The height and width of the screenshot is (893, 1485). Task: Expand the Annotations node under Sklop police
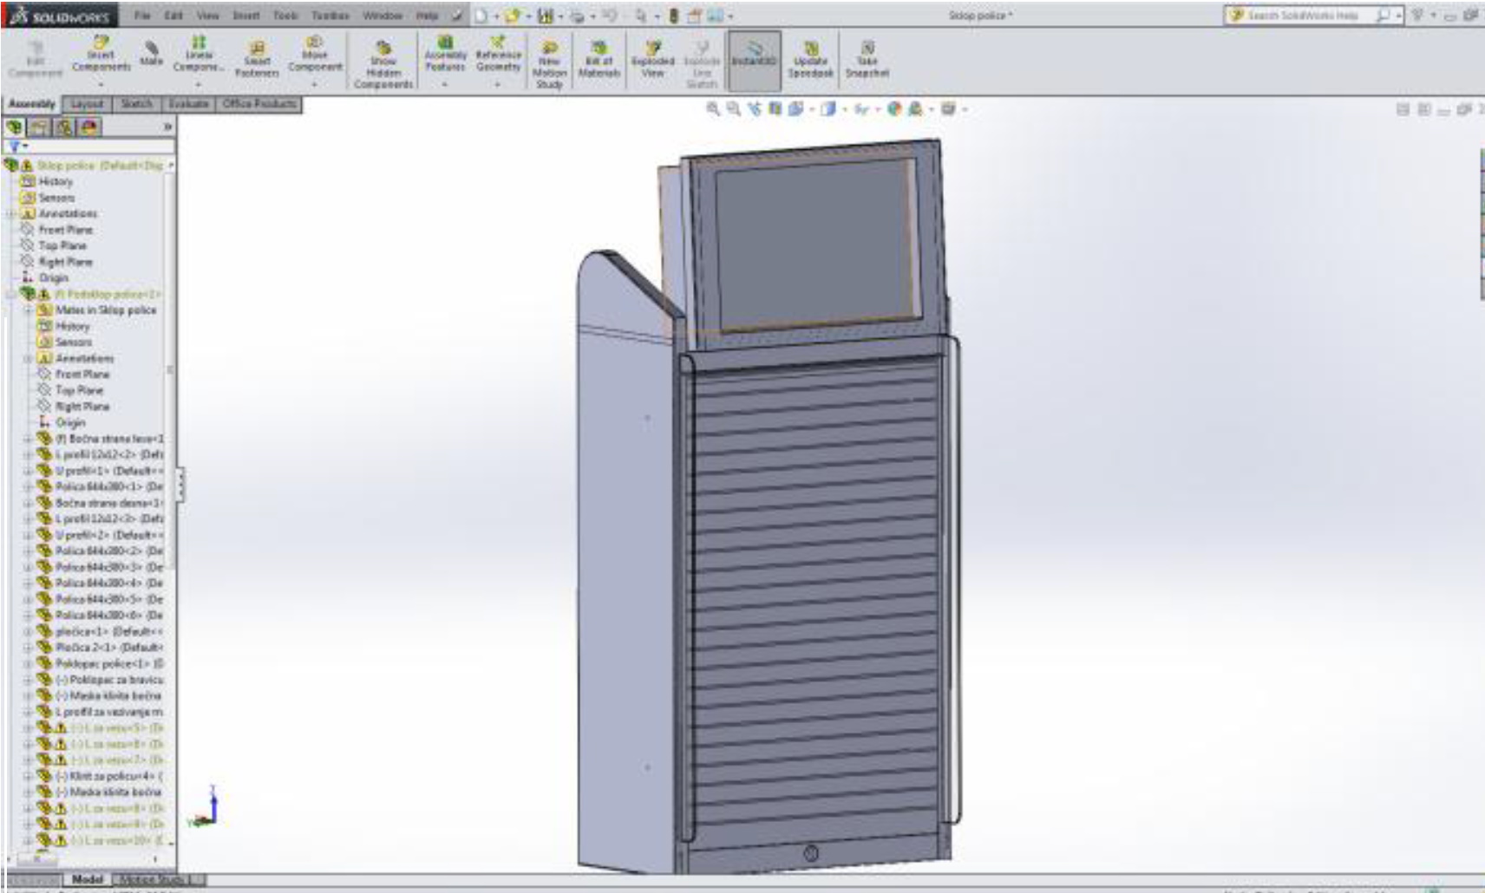(11, 214)
